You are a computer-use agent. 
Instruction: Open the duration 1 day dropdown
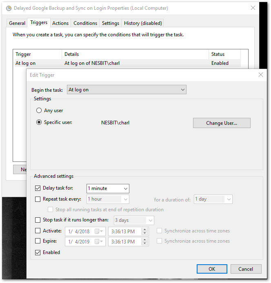point(213,199)
